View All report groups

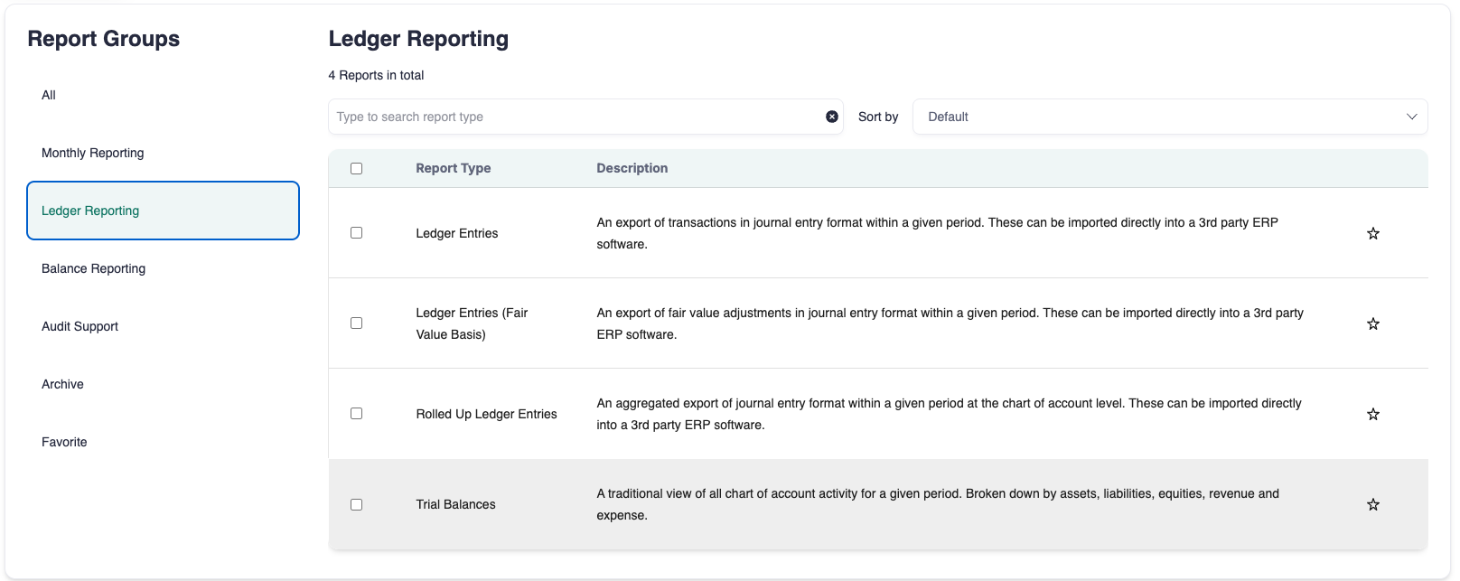pyautogui.click(x=49, y=95)
